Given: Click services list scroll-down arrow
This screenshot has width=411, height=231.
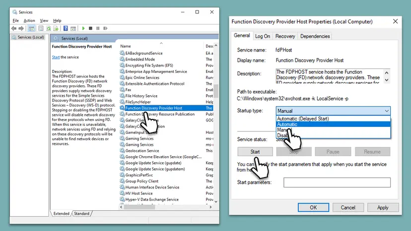Looking at the screenshot, I should (216, 201).
